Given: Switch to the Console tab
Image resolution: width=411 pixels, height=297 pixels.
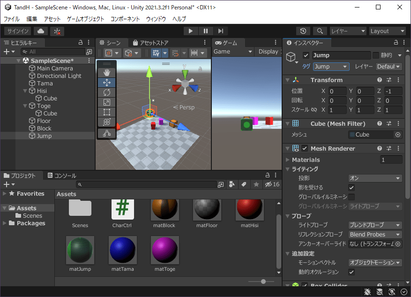Looking at the screenshot, I should (x=62, y=175).
